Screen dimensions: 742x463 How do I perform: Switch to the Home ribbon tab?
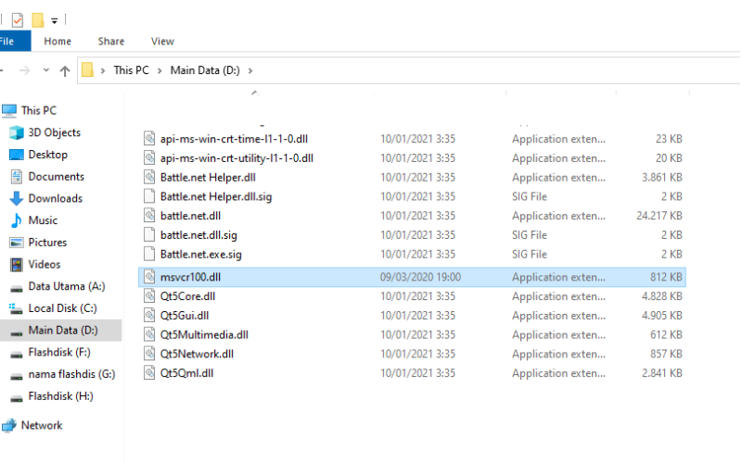pyautogui.click(x=58, y=41)
